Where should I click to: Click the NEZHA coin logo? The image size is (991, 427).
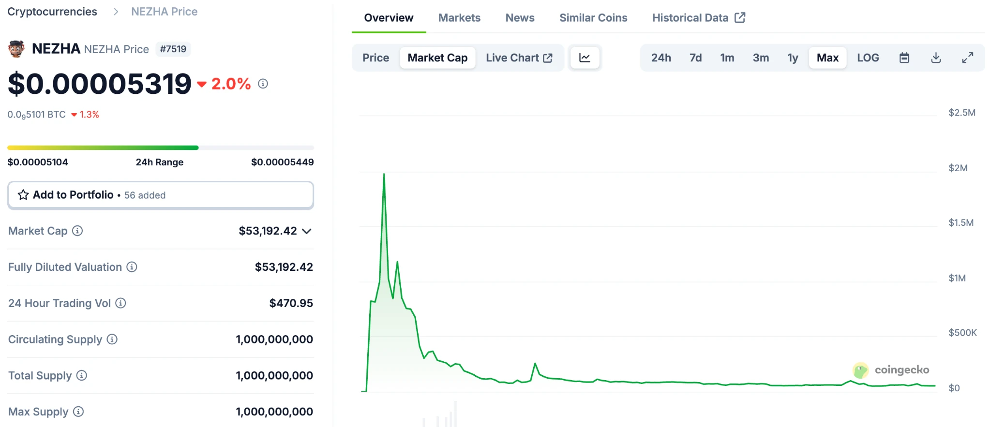[16, 49]
